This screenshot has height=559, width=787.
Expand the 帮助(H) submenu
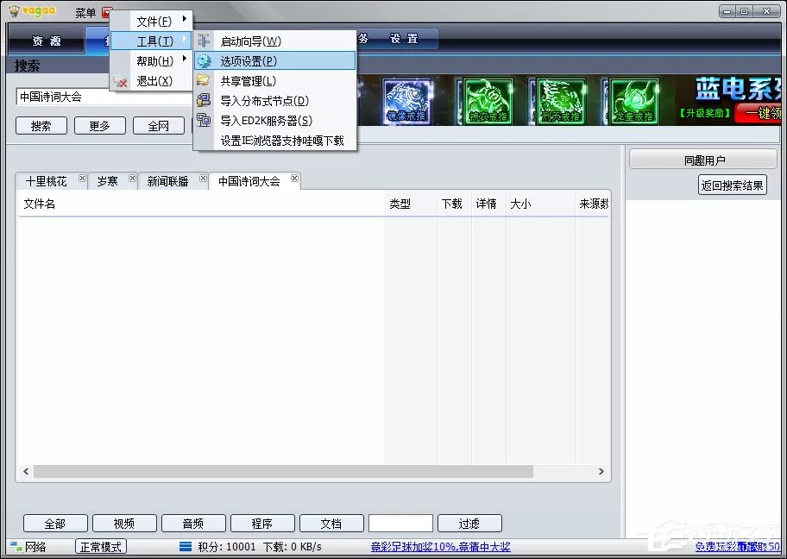(x=151, y=61)
